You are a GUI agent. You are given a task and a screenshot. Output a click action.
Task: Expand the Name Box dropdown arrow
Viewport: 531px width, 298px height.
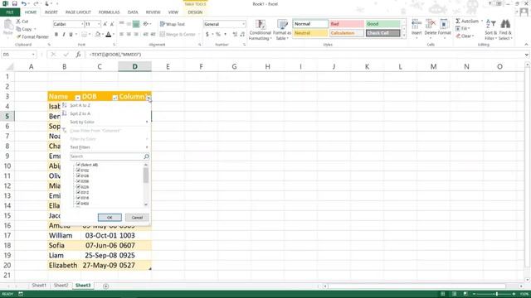coord(33,55)
